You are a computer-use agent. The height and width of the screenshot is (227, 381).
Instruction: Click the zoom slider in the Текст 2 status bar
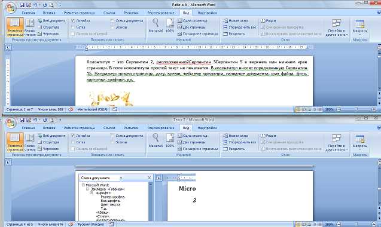pos(356,225)
